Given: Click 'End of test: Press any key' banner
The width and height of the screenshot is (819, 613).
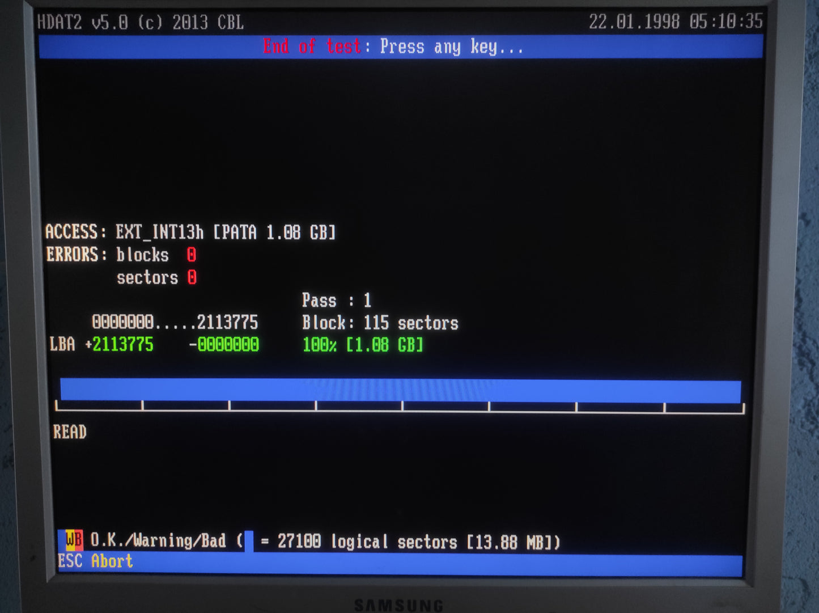Looking at the screenshot, I should click(x=393, y=46).
